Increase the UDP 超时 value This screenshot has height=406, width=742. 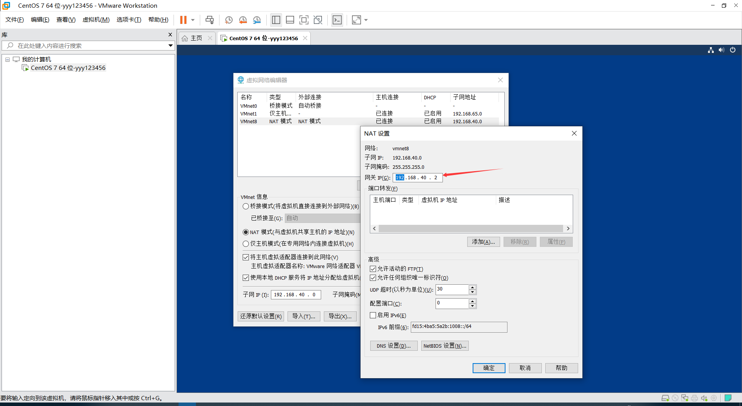click(x=472, y=287)
